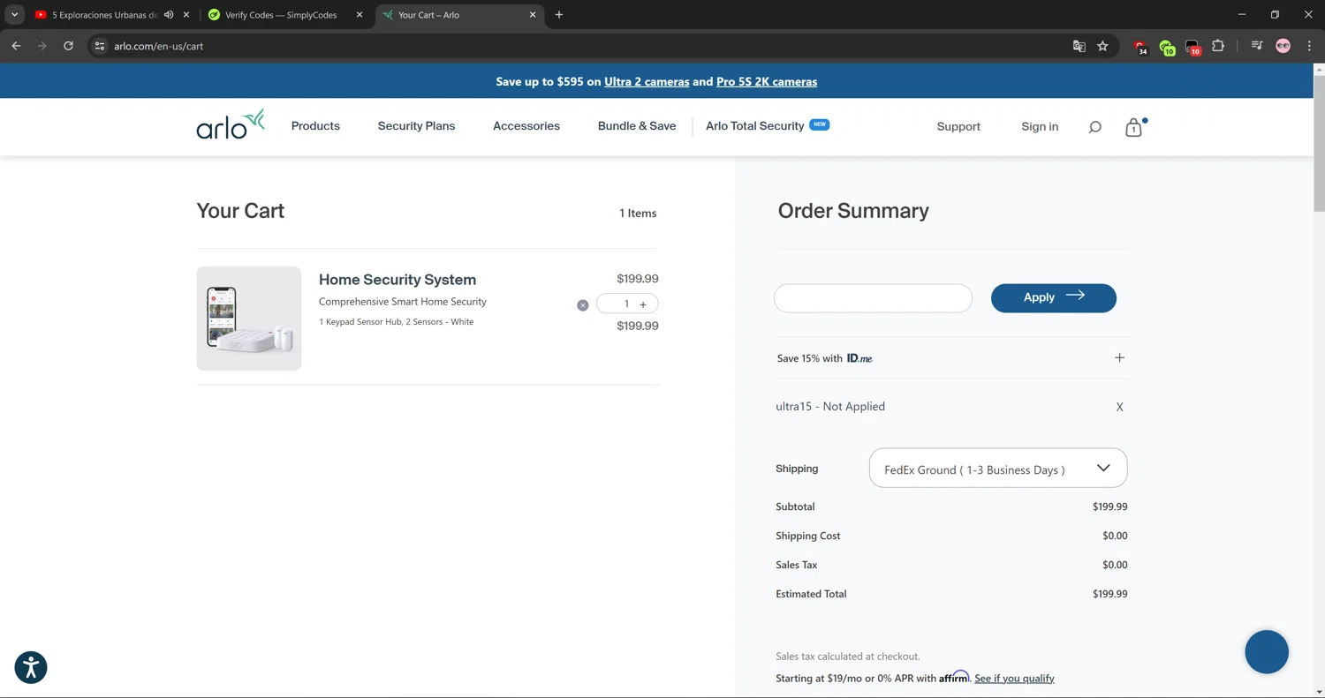Apply the promo code
This screenshot has height=698, width=1325.
1053,297
